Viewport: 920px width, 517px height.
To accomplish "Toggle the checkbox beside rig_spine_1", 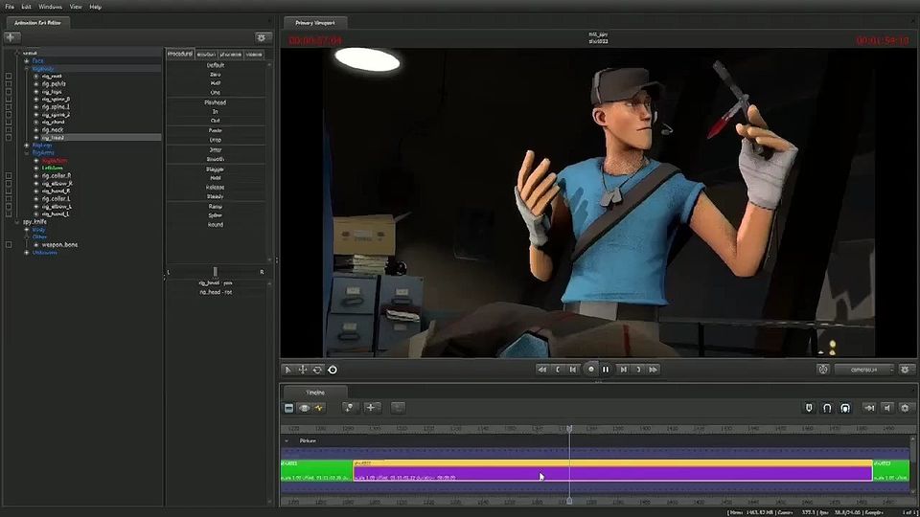I will (x=9, y=107).
